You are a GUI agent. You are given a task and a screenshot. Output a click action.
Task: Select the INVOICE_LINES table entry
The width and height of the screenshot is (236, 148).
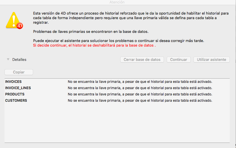point(18,88)
